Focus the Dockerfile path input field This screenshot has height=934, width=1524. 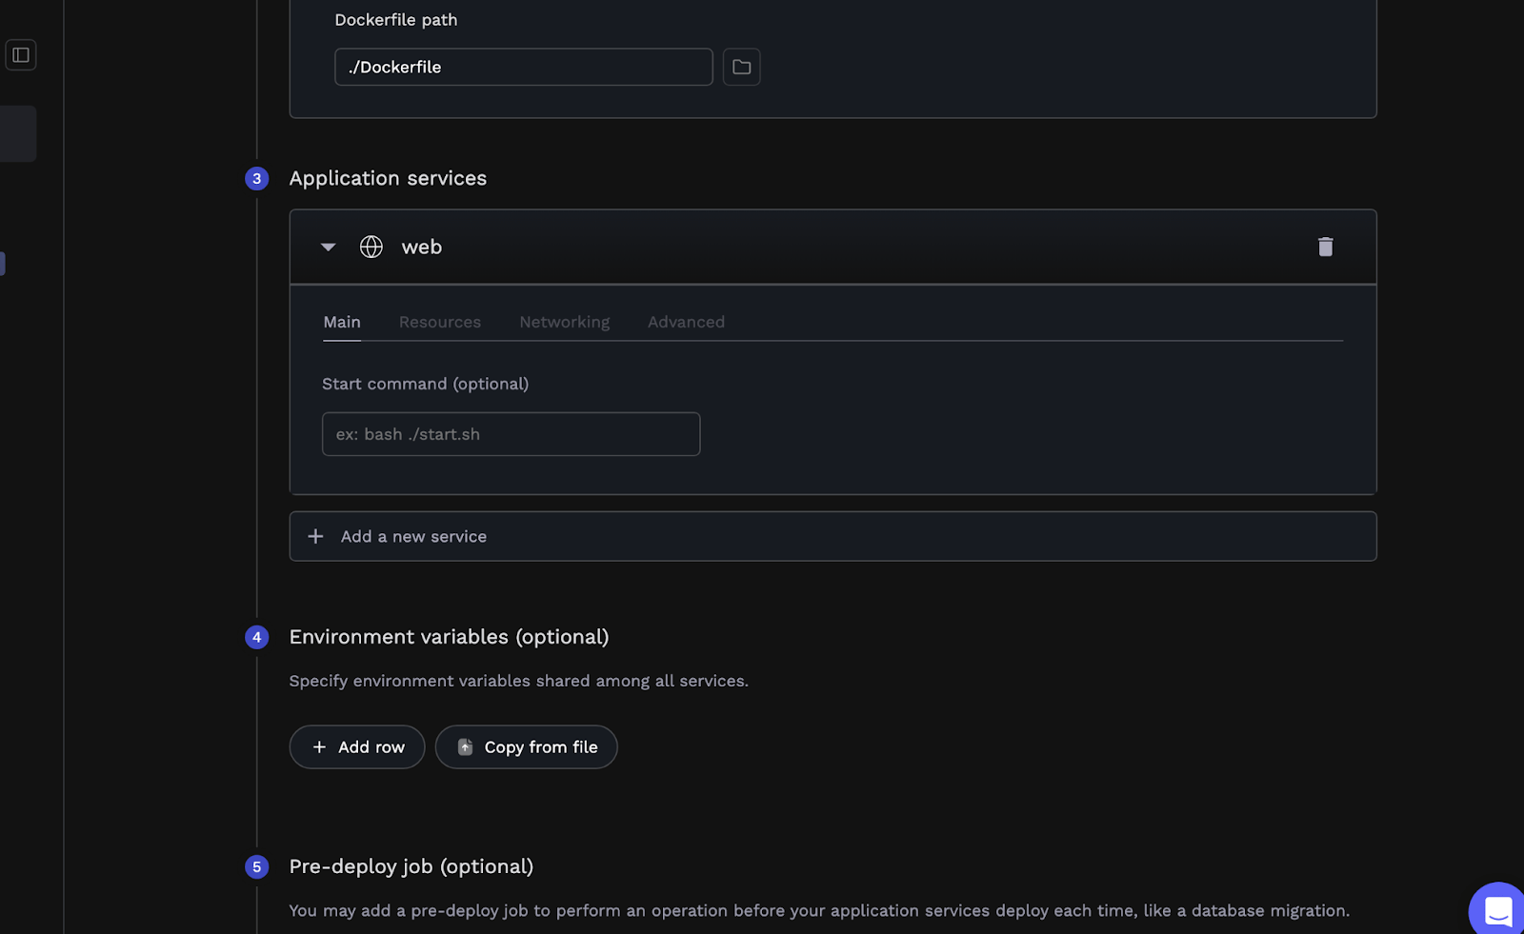tap(524, 67)
